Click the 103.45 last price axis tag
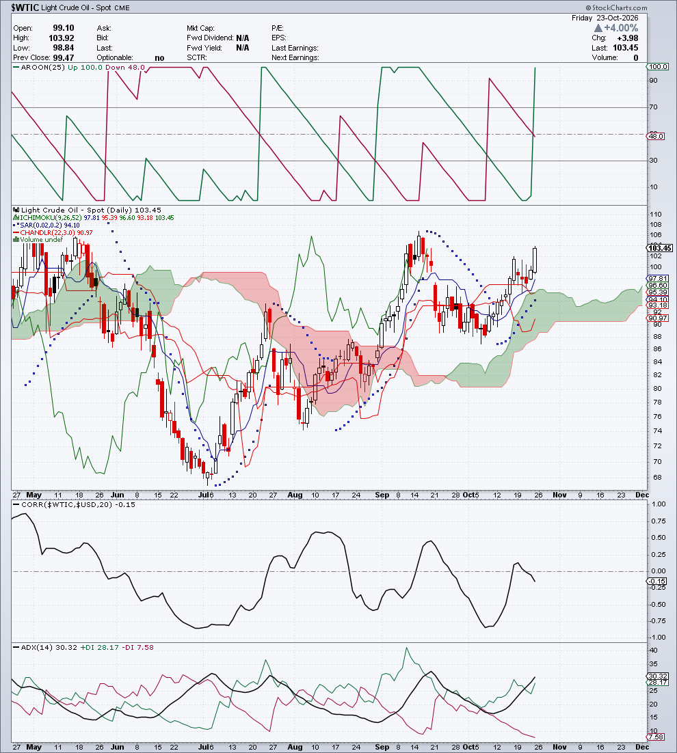 tap(660, 248)
